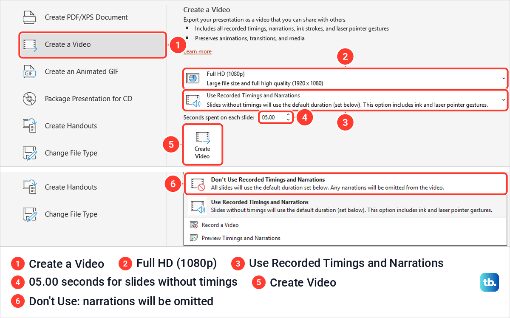
Task: Click the crossed-out filmstrip icon for Don't Use
Action: pyautogui.click(x=198, y=184)
